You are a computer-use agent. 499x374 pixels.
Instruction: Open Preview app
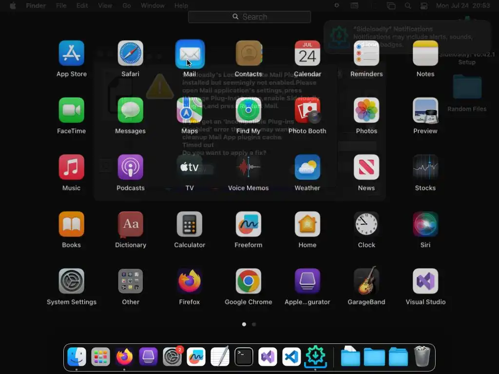[x=425, y=110]
